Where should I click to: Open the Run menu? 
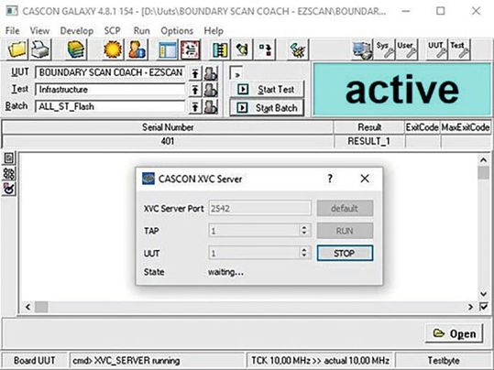coord(141,31)
